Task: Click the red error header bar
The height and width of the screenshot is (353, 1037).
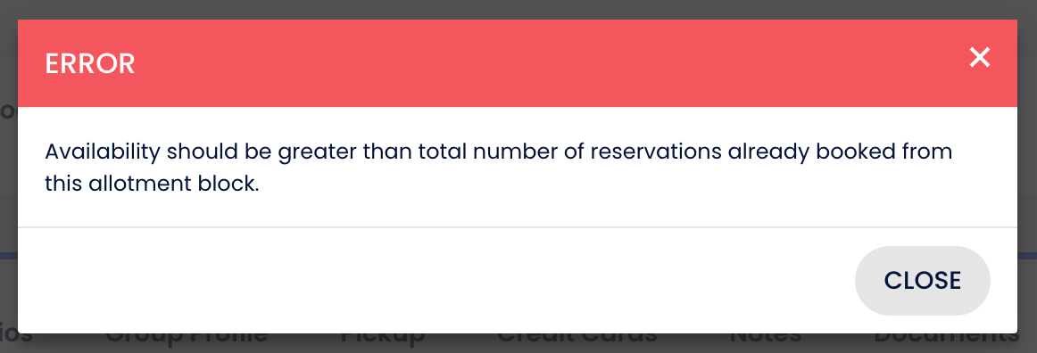Action: coord(518,63)
